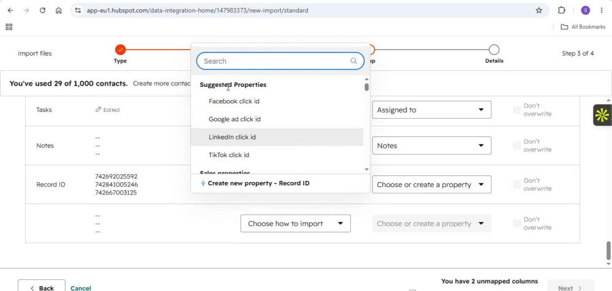Open the Chrome three-dot menu

[x=602, y=10]
